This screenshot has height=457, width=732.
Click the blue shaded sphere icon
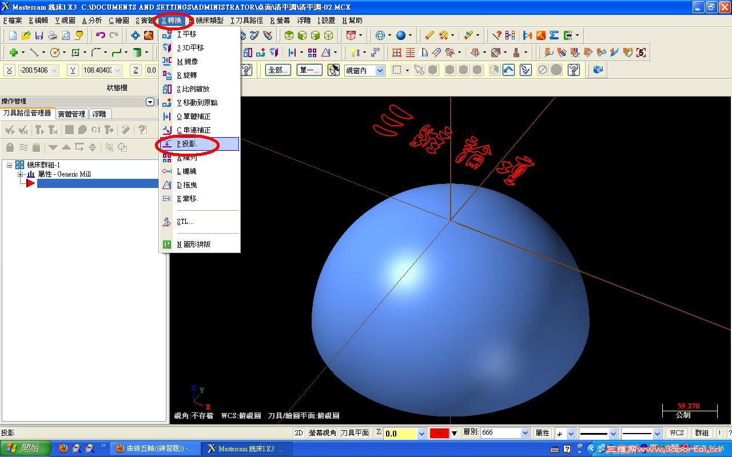point(401,35)
